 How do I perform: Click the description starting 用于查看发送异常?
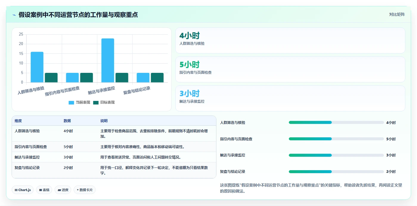[x=140, y=157]
